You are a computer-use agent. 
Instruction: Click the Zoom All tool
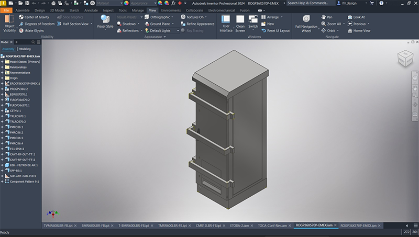[x=331, y=24]
